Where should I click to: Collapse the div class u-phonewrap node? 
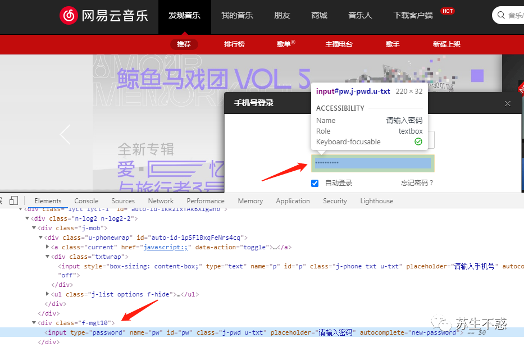40,237
